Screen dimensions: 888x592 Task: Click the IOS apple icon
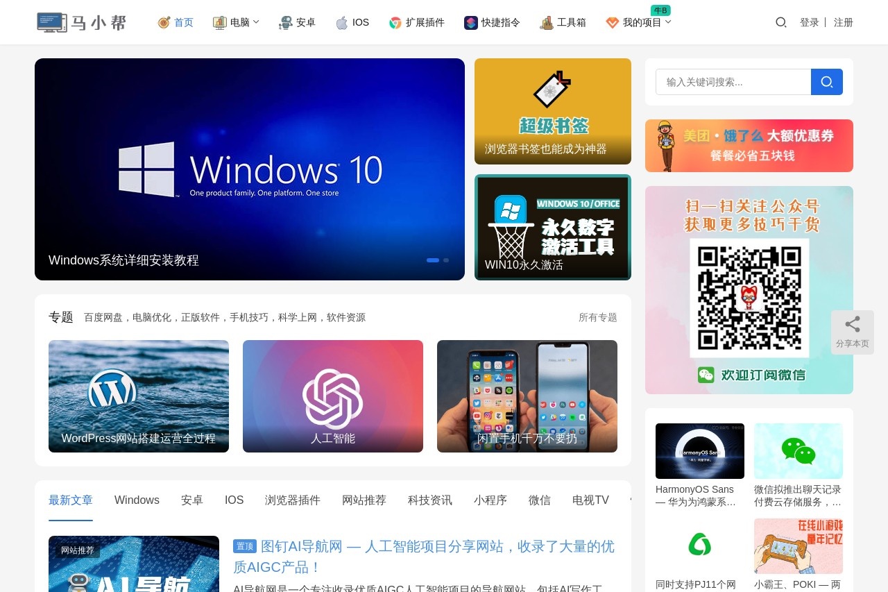click(341, 22)
